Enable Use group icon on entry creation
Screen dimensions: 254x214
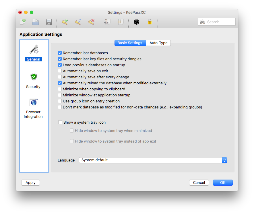coord(60,101)
